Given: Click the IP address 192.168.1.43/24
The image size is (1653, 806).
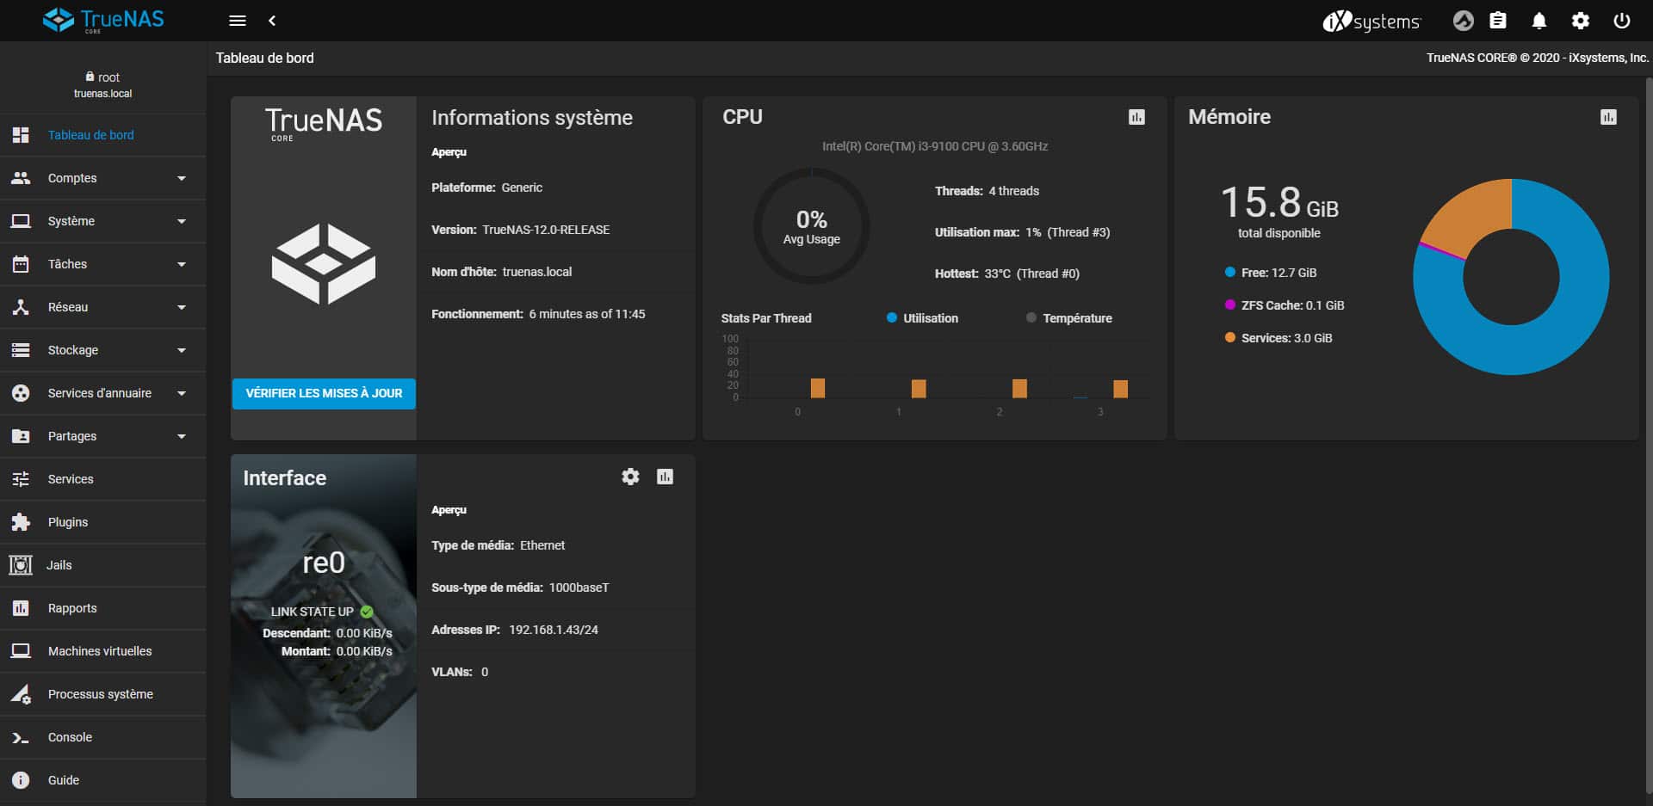Looking at the screenshot, I should coord(554,630).
